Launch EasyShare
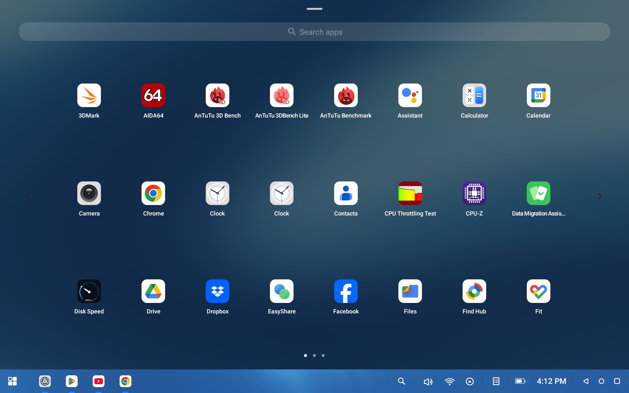 (x=282, y=291)
